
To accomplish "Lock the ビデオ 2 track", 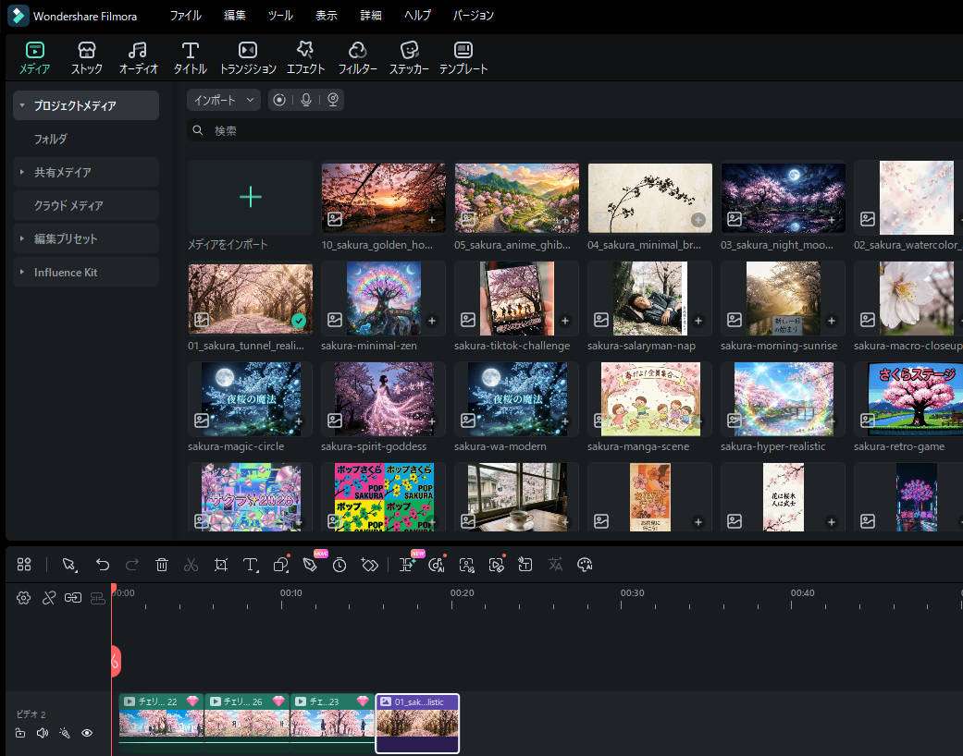I will point(19,732).
